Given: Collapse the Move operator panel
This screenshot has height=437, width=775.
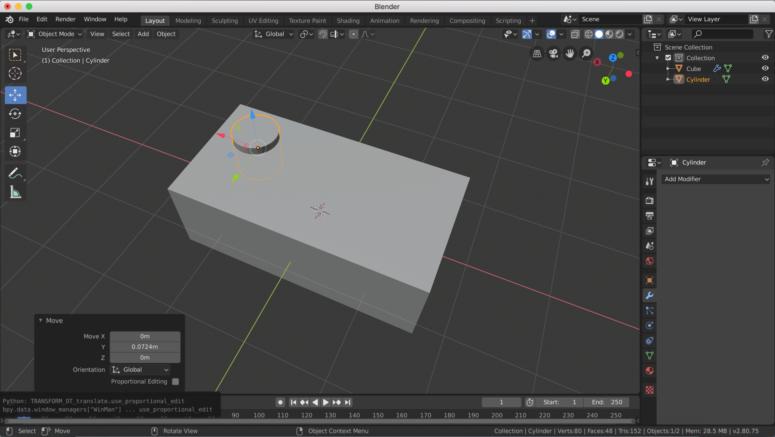Looking at the screenshot, I should [x=41, y=320].
